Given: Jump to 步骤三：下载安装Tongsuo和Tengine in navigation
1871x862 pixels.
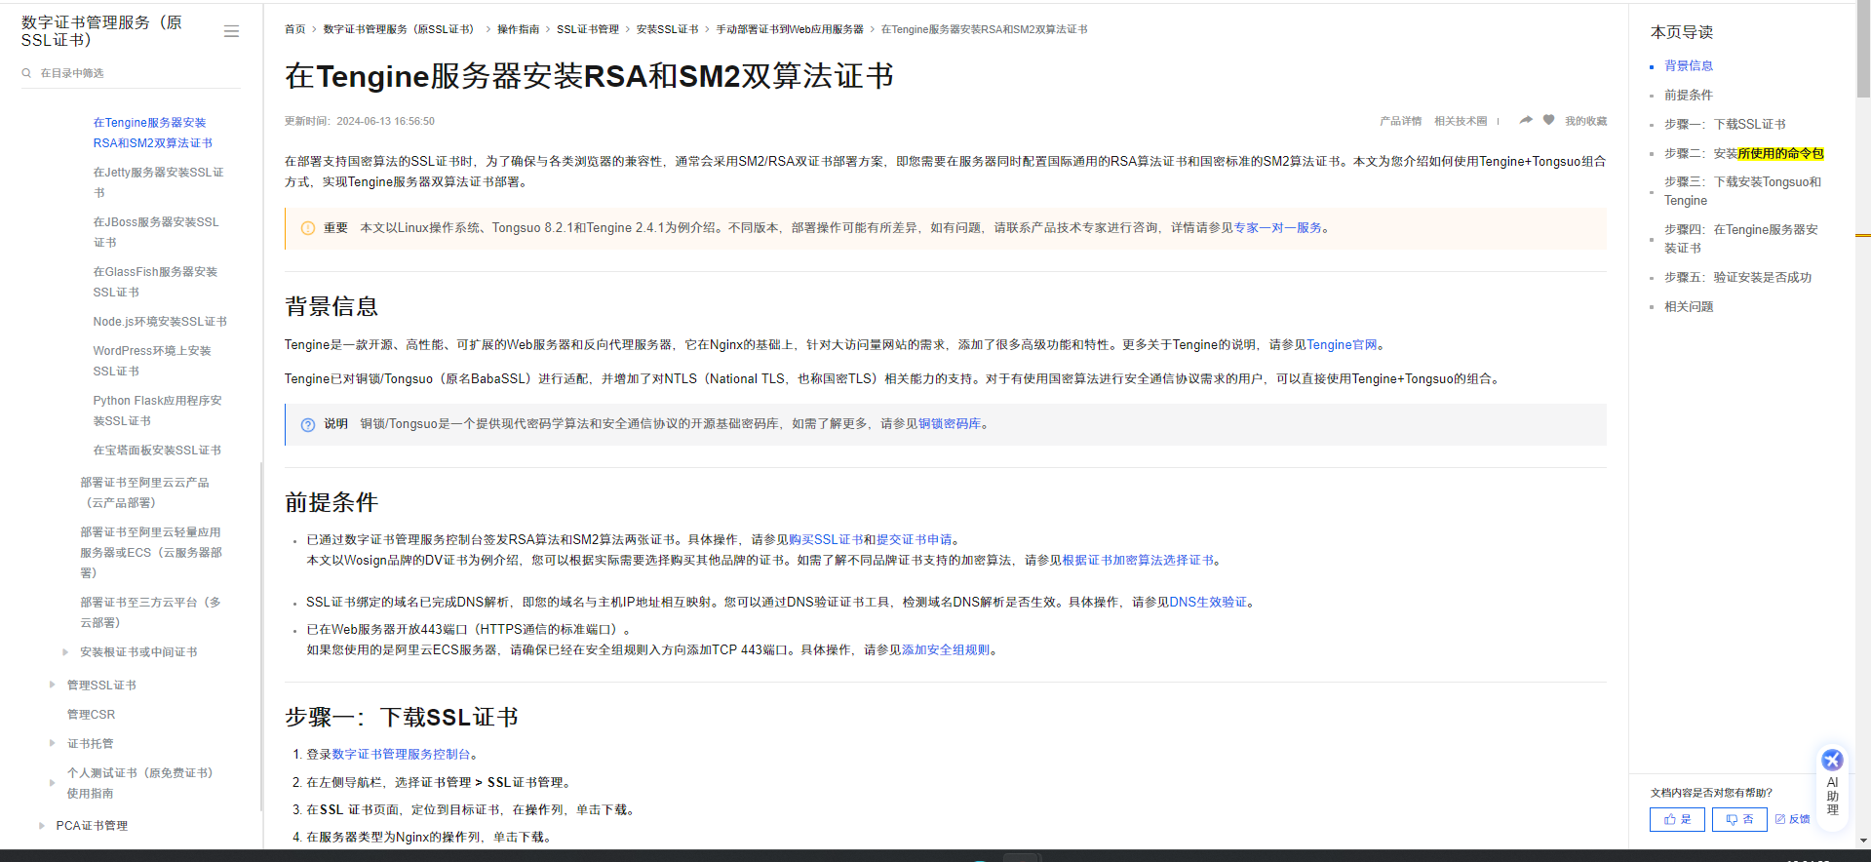Looking at the screenshot, I should tap(1742, 191).
